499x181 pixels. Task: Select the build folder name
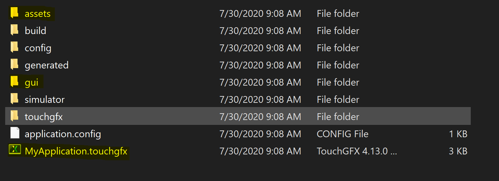pos(35,31)
